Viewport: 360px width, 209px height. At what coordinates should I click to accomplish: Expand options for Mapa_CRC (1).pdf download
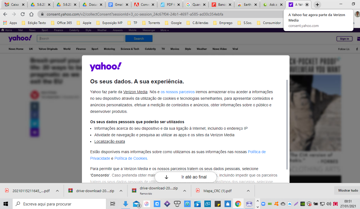[x=248, y=191]
